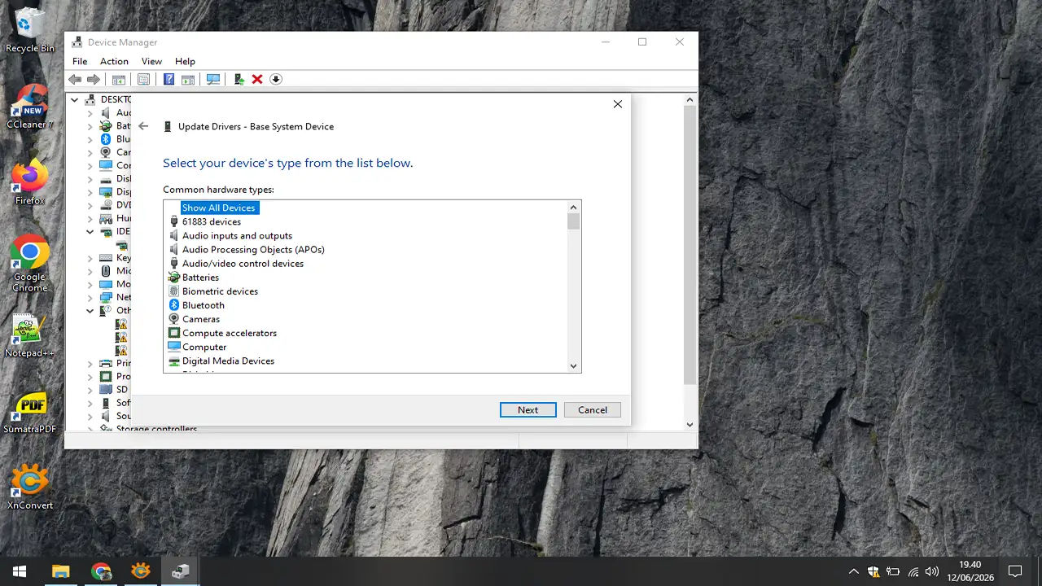Click the Batteries icon in hardware types list
Image resolution: width=1042 pixels, height=586 pixels.
point(173,278)
